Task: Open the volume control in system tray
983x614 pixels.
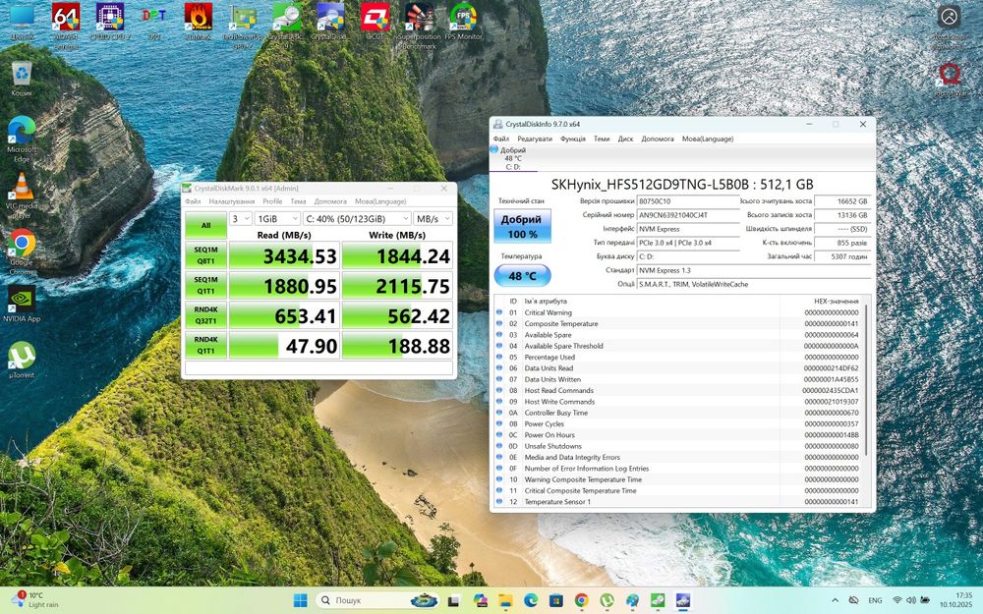Action: (x=911, y=600)
